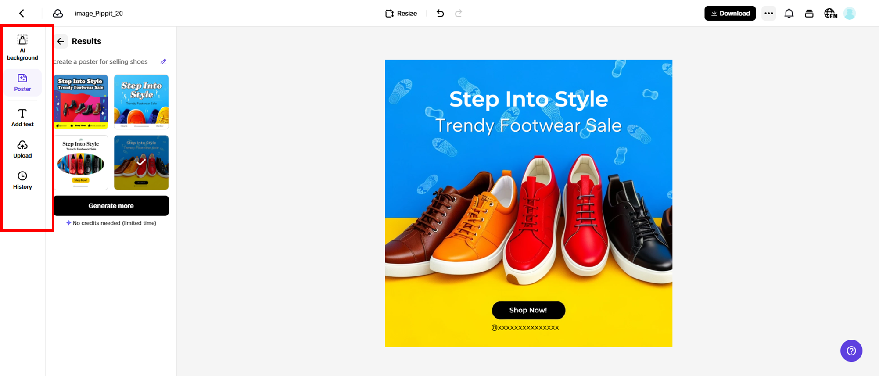Click the undo arrow icon
This screenshot has height=376, width=879.
[x=440, y=13]
